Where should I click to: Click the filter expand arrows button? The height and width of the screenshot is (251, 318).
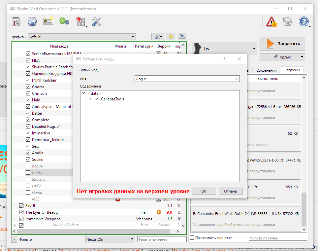(14, 239)
